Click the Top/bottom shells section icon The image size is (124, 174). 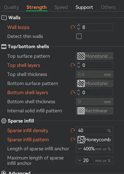click(4, 47)
